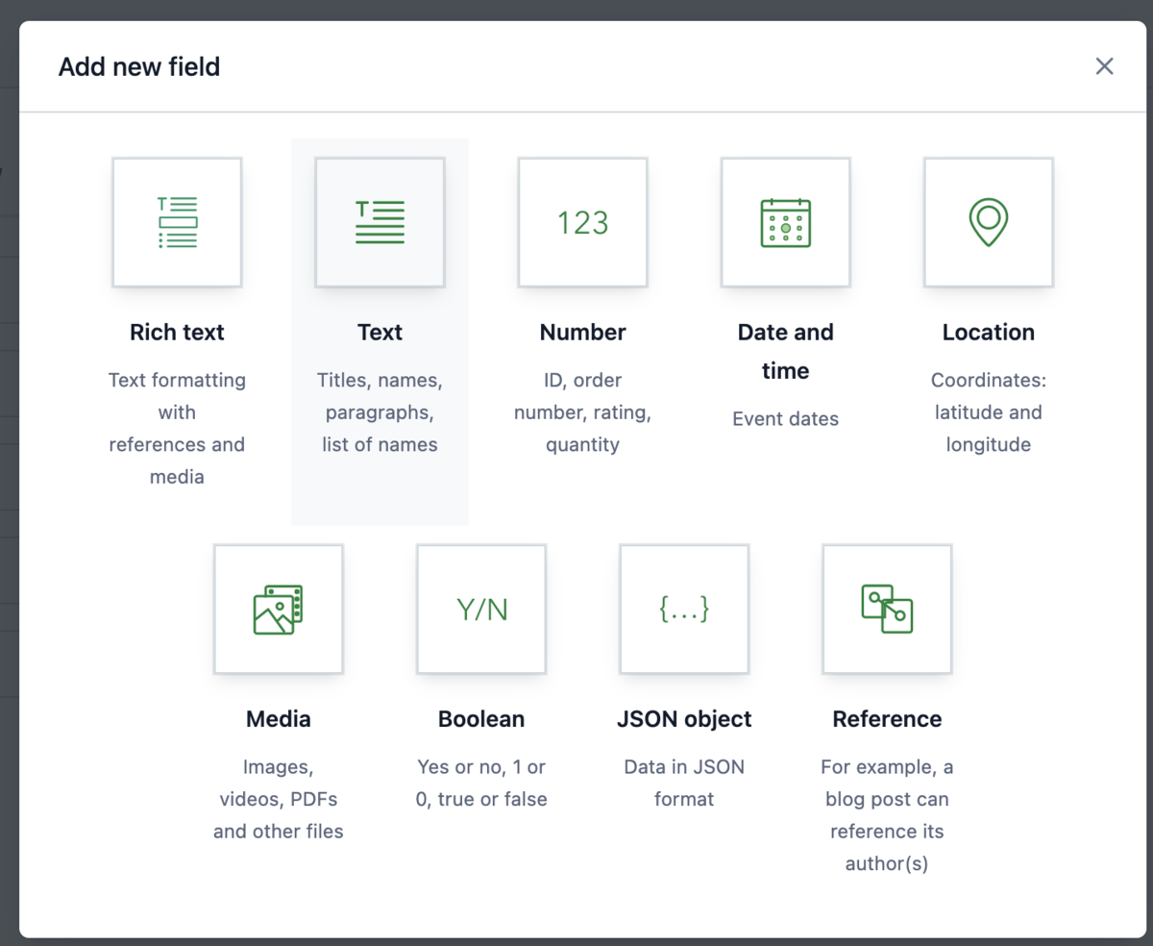Click the Reference label
Screen dimensions: 1153x946
pyautogui.click(x=887, y=719)
